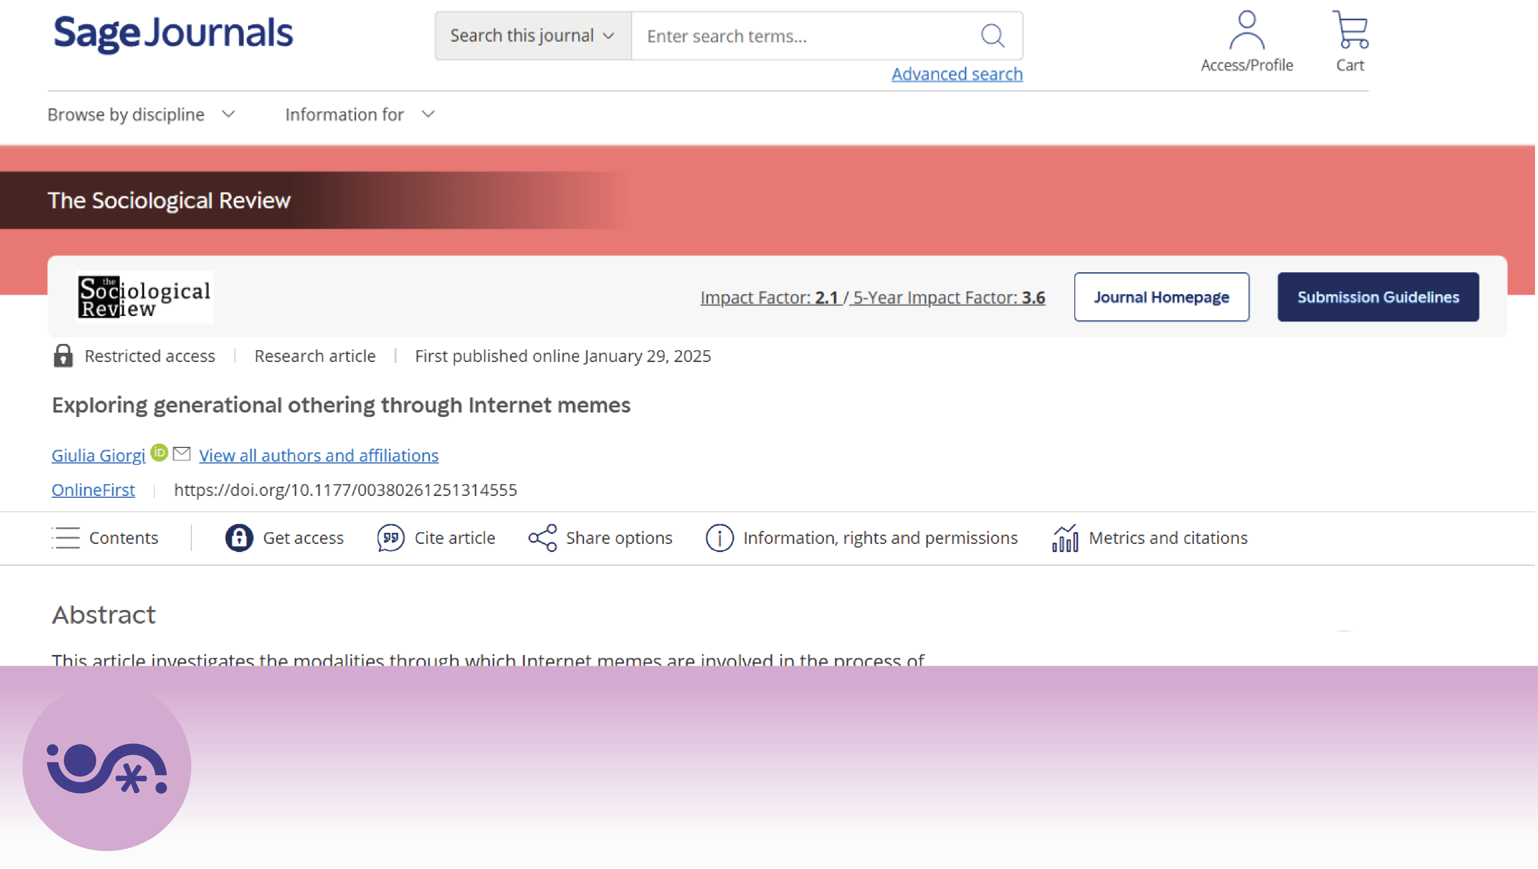This screenshot has height=869, width=1538.
Task: Open Giulia Giorgi's ORCID iD icon
Action: [159, 453]
